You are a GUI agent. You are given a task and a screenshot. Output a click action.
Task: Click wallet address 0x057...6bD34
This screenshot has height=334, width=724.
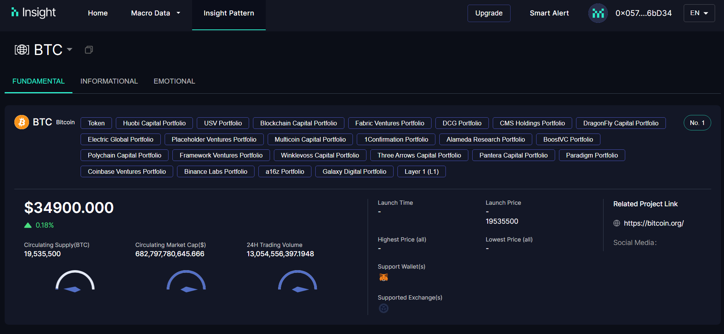(643, 13)
